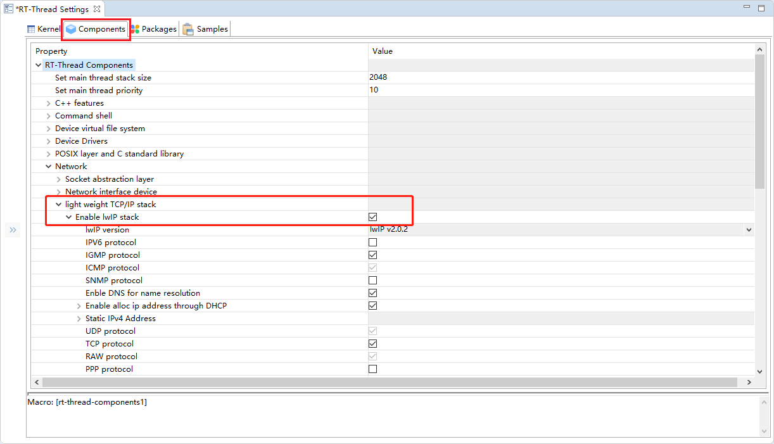Click the Components tab cube icon

[71, 29]
